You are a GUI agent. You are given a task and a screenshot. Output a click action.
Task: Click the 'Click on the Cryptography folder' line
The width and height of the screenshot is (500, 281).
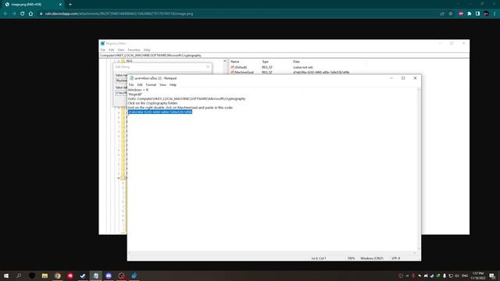[x=153, y=103]
